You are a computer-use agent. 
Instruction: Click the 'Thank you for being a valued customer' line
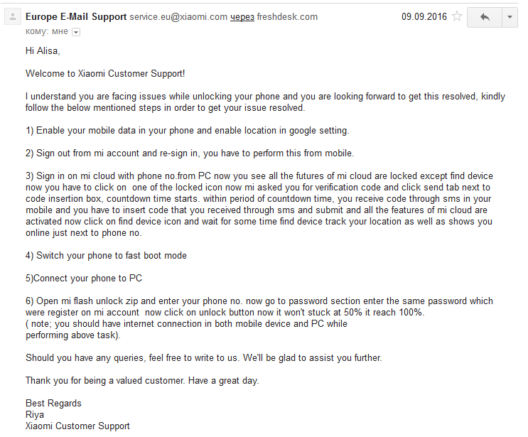[x=142, y=381]
